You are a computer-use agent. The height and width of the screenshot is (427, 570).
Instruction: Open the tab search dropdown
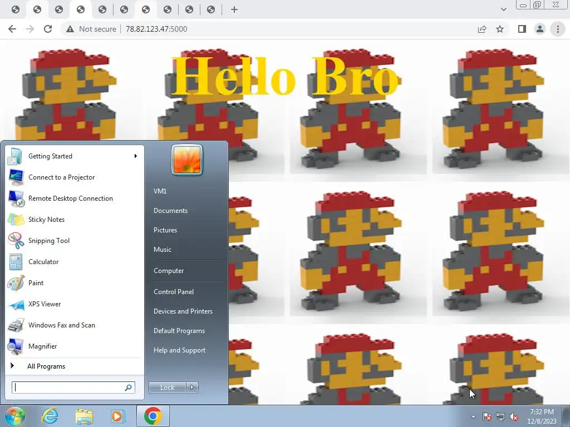[503, 9]
